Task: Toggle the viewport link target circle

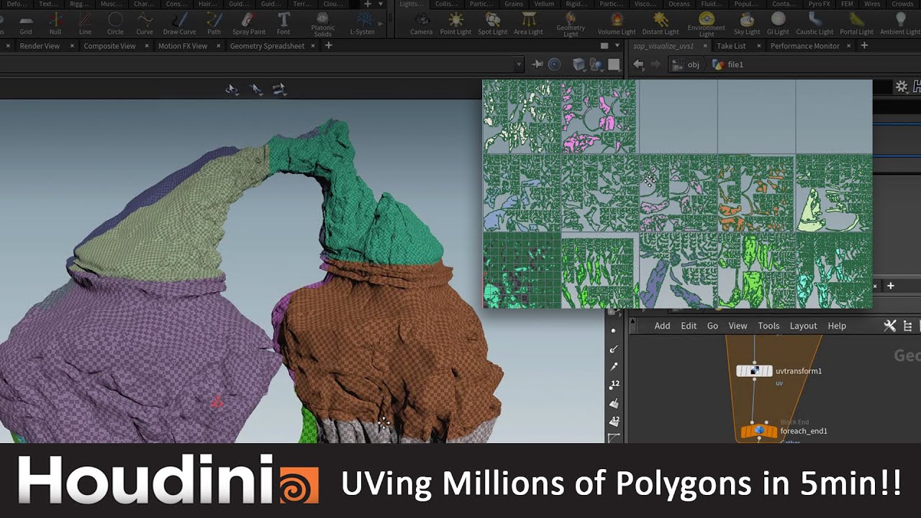Action: pyautogui.click(x=554, y=65)
